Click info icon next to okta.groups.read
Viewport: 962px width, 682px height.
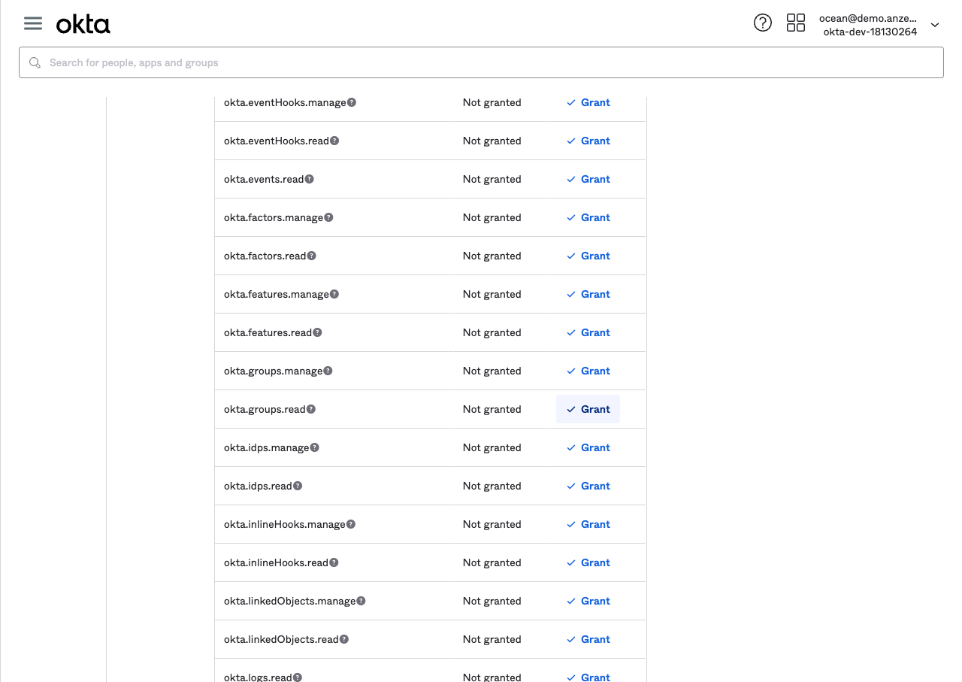pyautogui.click(x=311, y=409)
